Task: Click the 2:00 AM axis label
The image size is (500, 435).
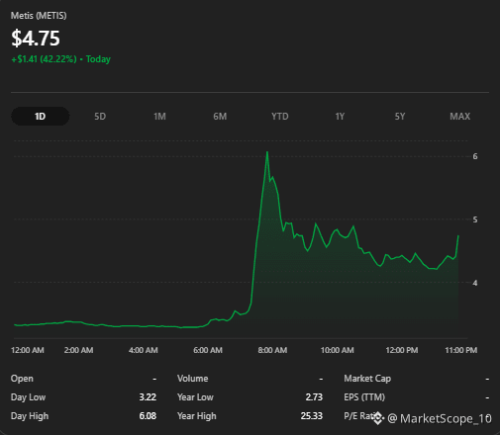Action: click(x=78, y=350)
